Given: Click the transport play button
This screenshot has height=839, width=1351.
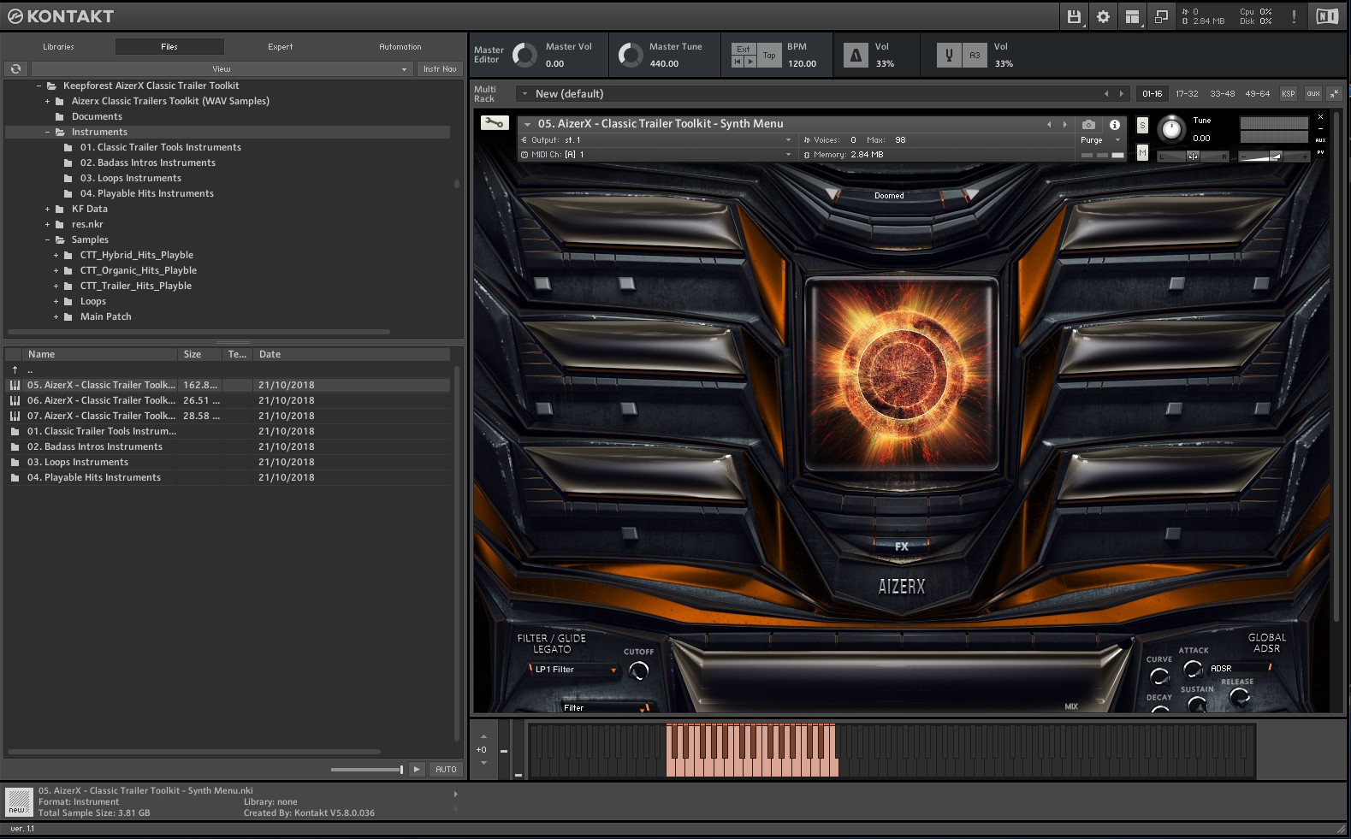Looking at the screenshot, I should [x=750, y=62].
